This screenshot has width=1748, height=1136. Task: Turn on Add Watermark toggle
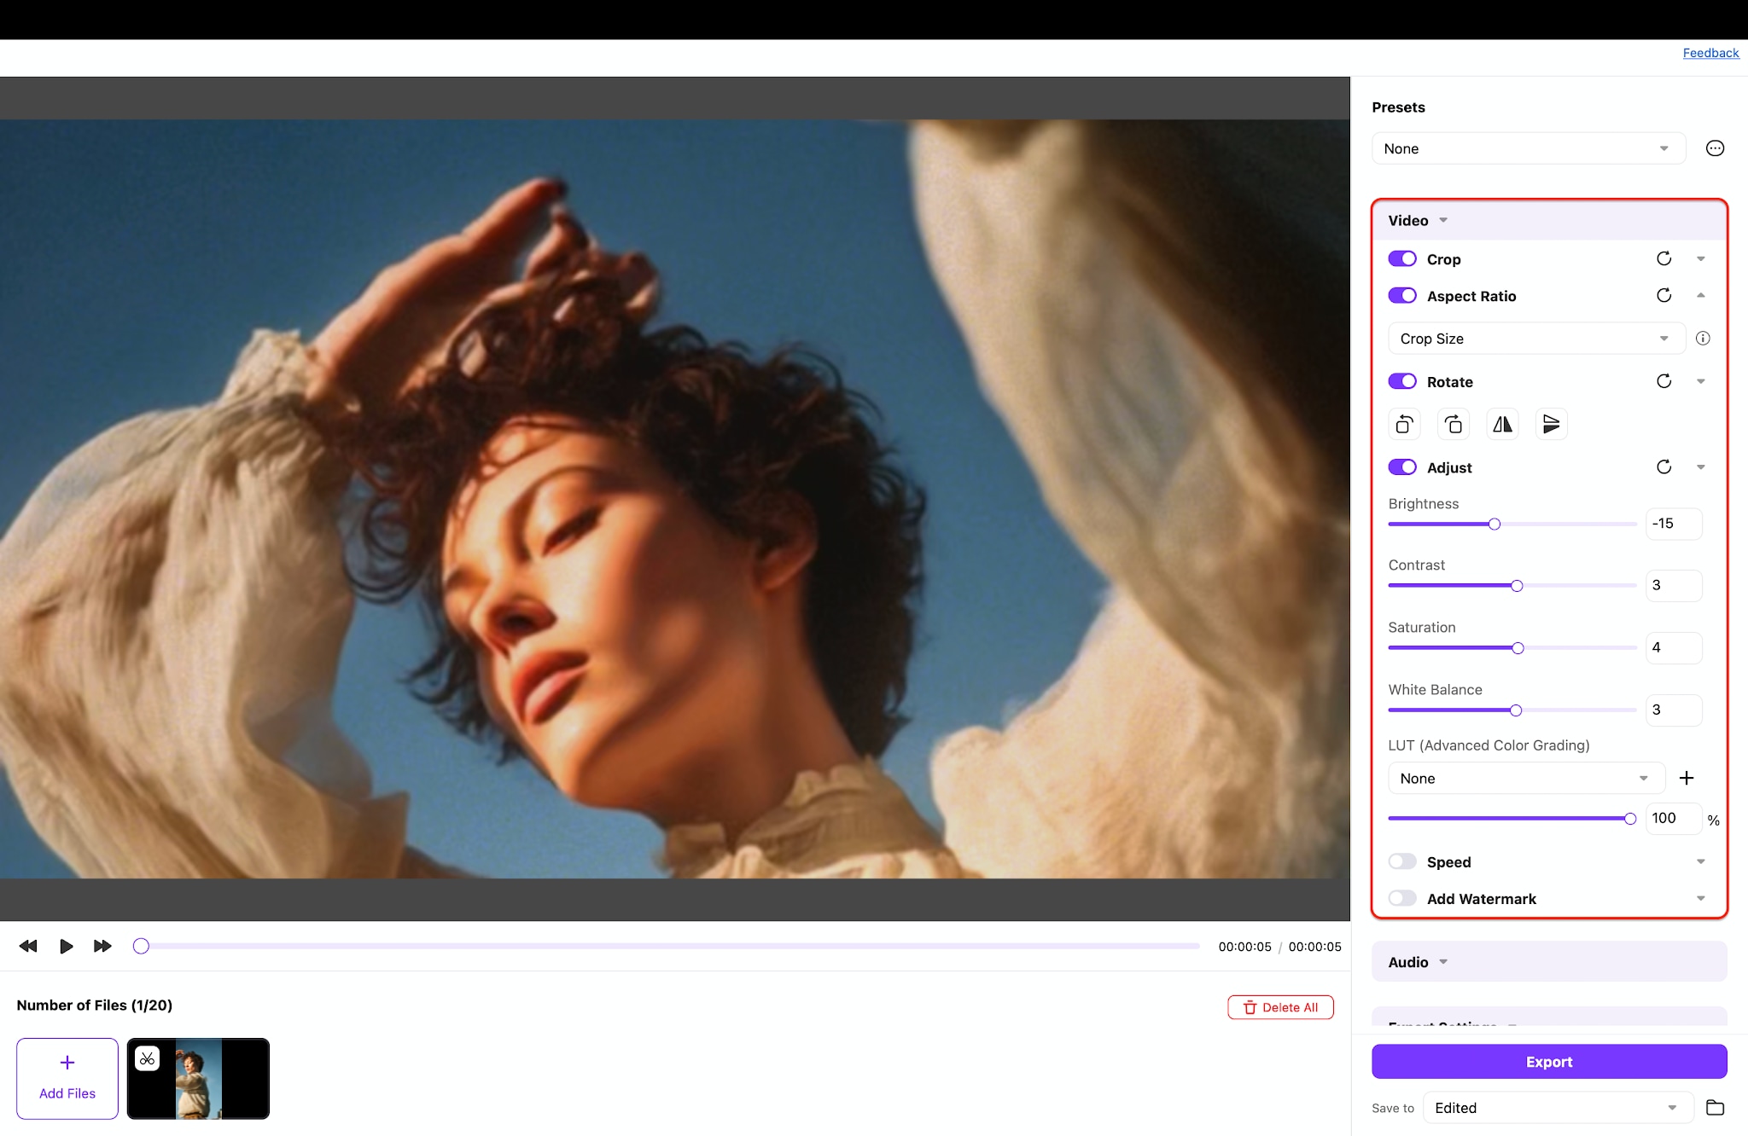coord(1402,898)
